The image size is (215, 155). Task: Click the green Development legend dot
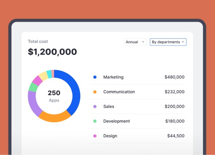[x=95, y=121]
